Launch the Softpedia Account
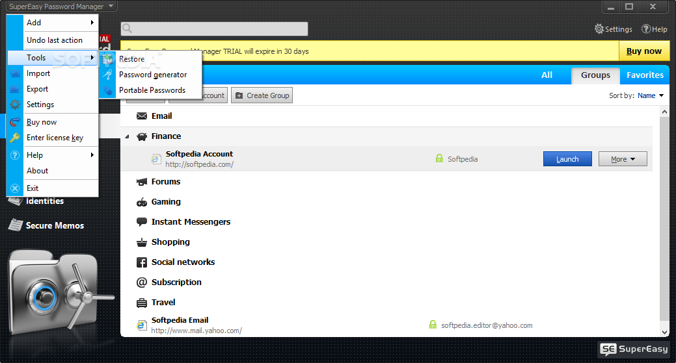Screen dimensions: 676x363 pyautogui.click(x=567, y=159)
